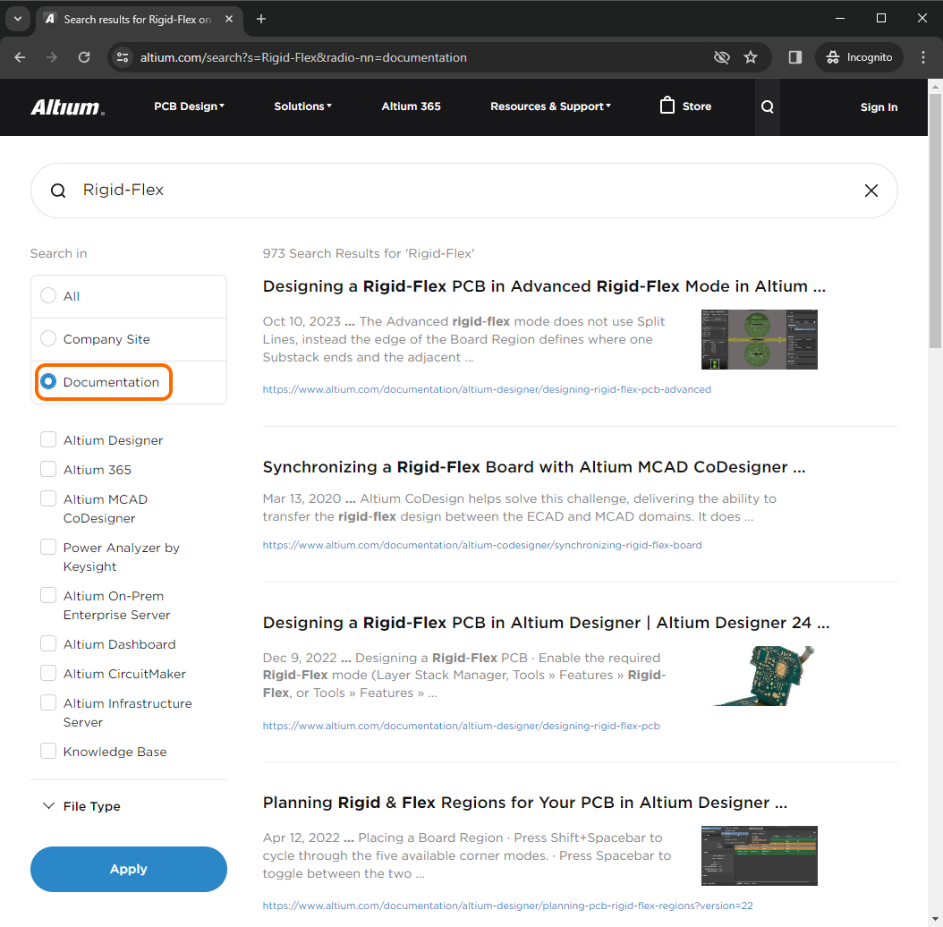This screenshot has width=943, height=927.
Task: Check Power Analyzer by Keysight filter
Action: (x=48, y=547)
